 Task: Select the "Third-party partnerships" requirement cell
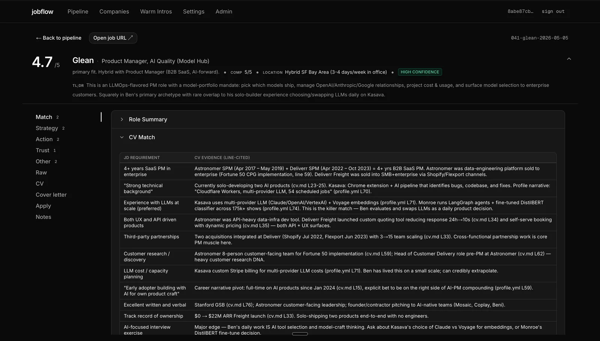pyautogui.click(x=155, y=240)
